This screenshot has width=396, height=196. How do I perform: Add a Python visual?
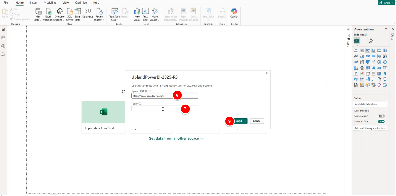(x=356, y=79)
